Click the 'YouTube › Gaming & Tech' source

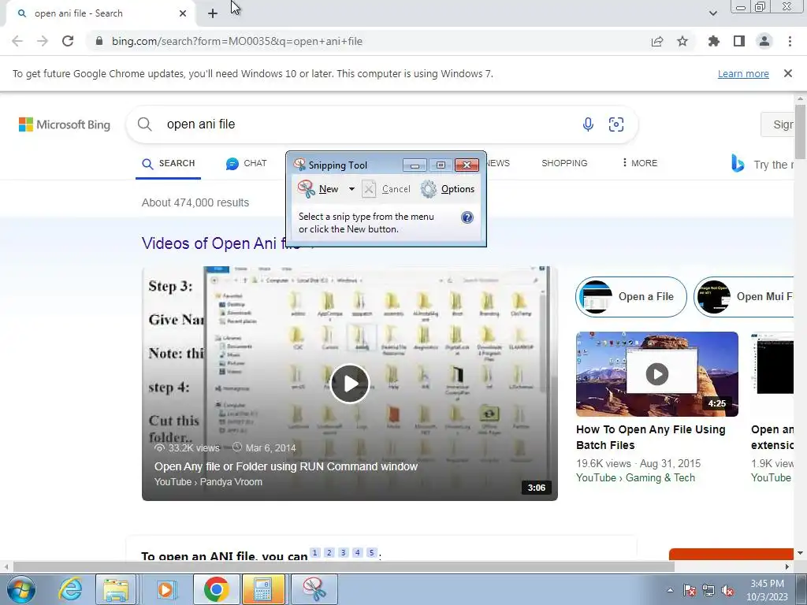click(x=636, y=478)
